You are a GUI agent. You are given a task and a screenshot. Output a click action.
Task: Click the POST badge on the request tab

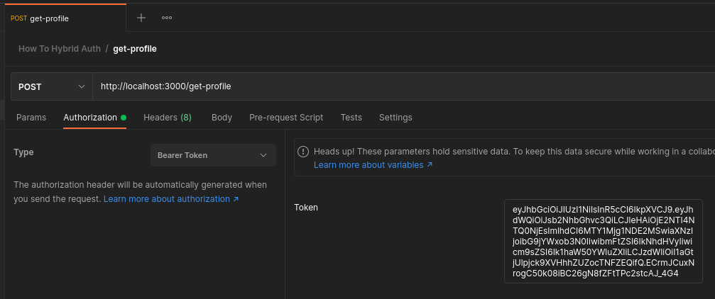(x=18, y=18)
